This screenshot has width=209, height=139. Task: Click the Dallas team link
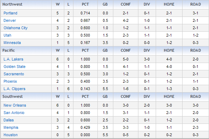tap(9, 120)
